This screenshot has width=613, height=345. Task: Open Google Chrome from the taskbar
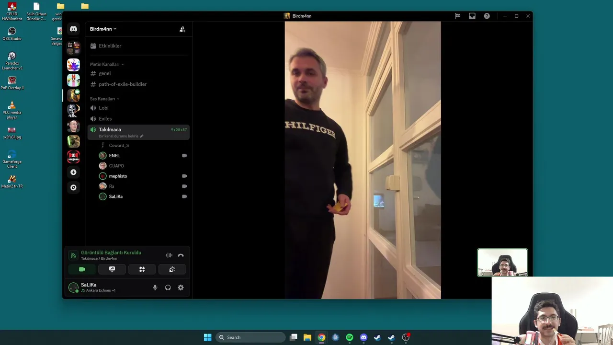(x=321, y=337)
